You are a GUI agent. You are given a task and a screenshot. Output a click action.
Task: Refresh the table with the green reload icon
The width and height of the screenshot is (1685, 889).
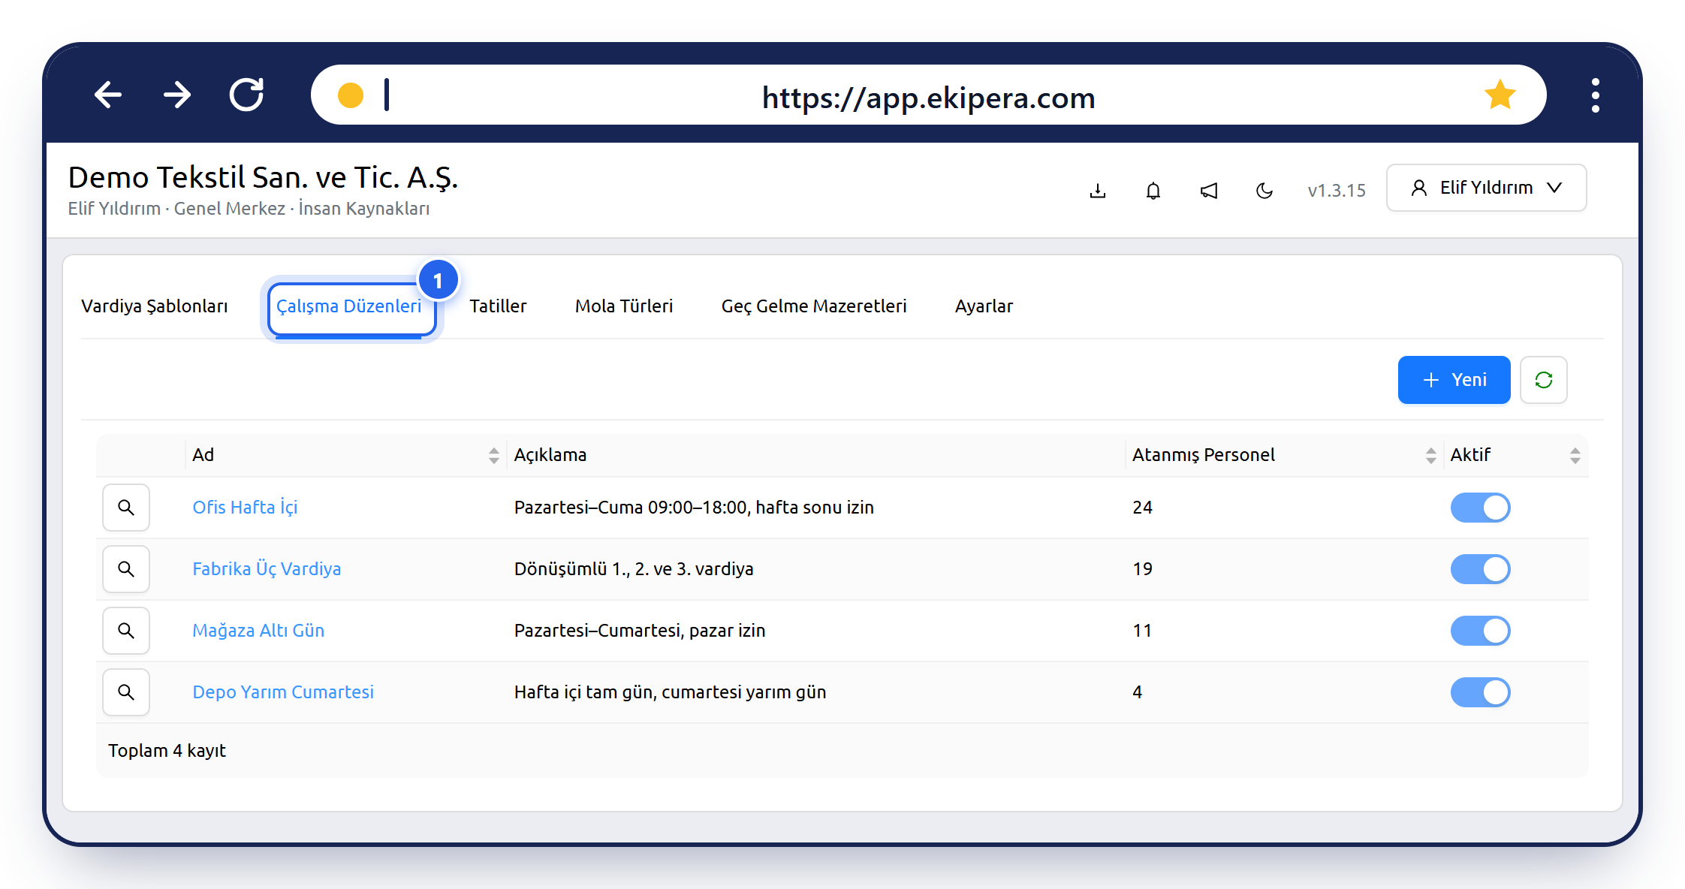1544,380
